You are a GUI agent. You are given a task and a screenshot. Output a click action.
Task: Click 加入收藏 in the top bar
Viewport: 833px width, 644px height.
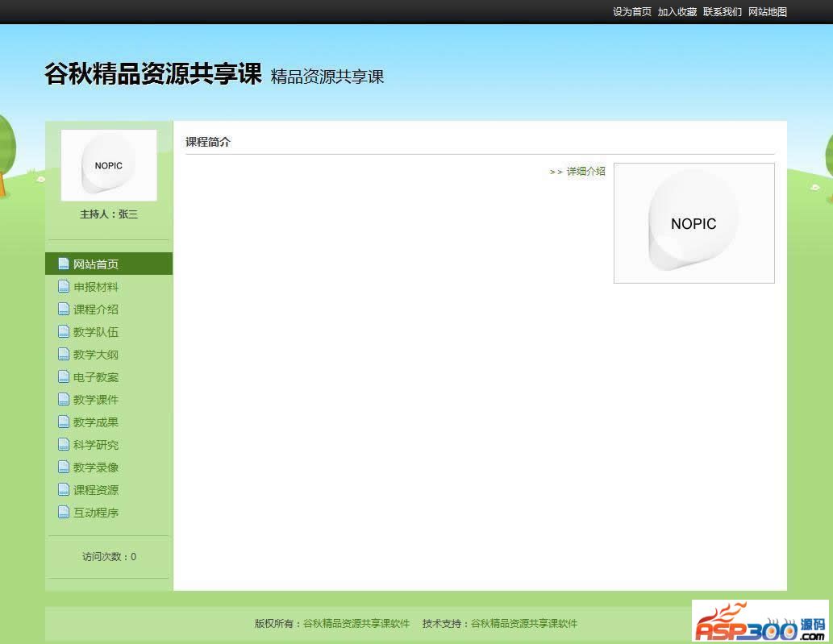(677, 12)
